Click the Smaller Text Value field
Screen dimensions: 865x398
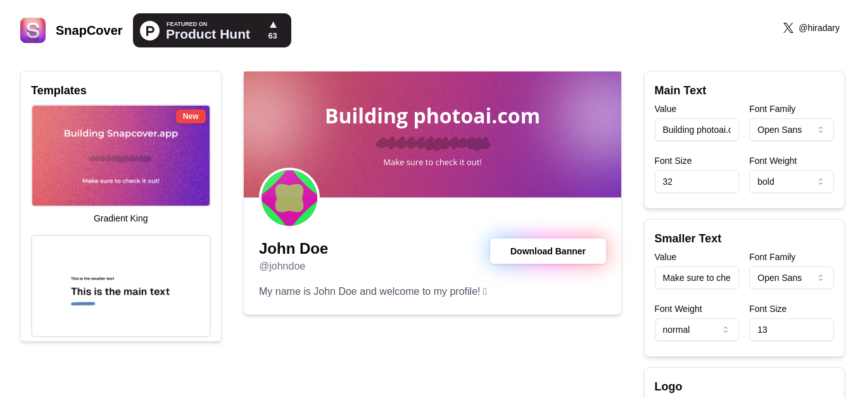click(697, 278)
